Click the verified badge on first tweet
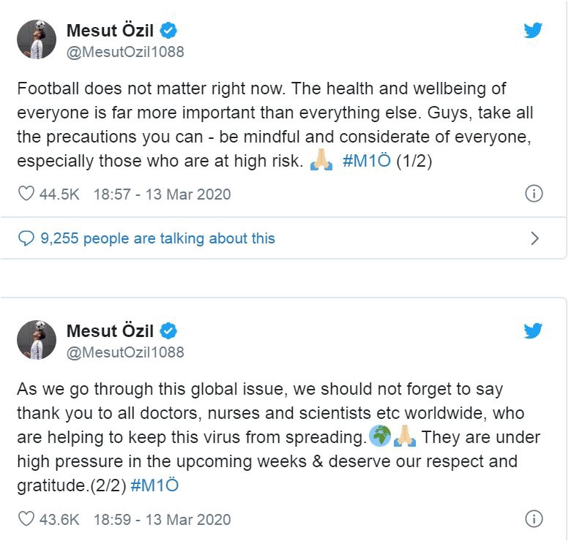The height and width of the screenshot is (541, 574). 169,31
